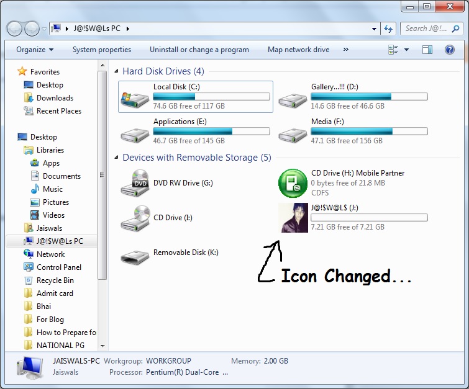Open the address bar history dropdown
469x389 pixels.
coord(374,29)
